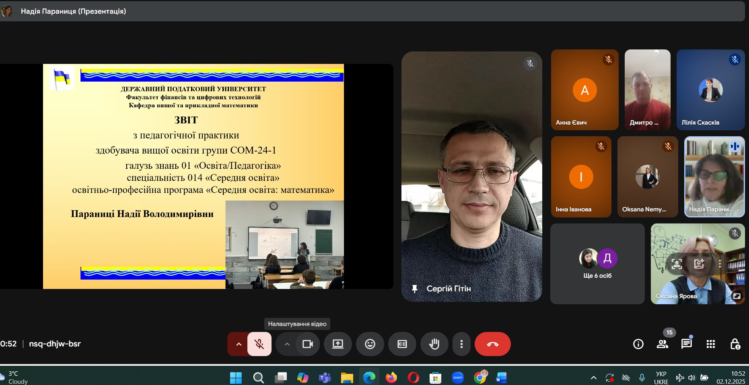Click the shared presentation slide
This screenshot has width=749, height=385.
[193, 176]
